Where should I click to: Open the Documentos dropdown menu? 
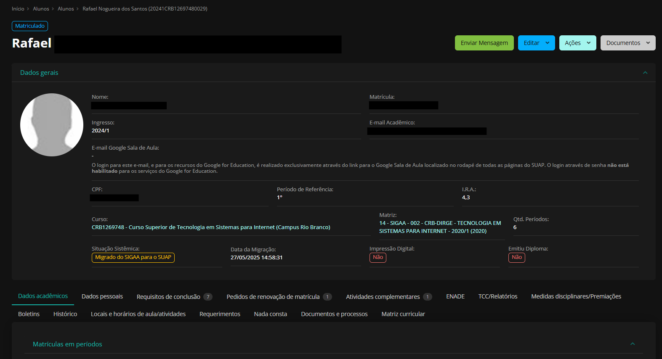627,43
